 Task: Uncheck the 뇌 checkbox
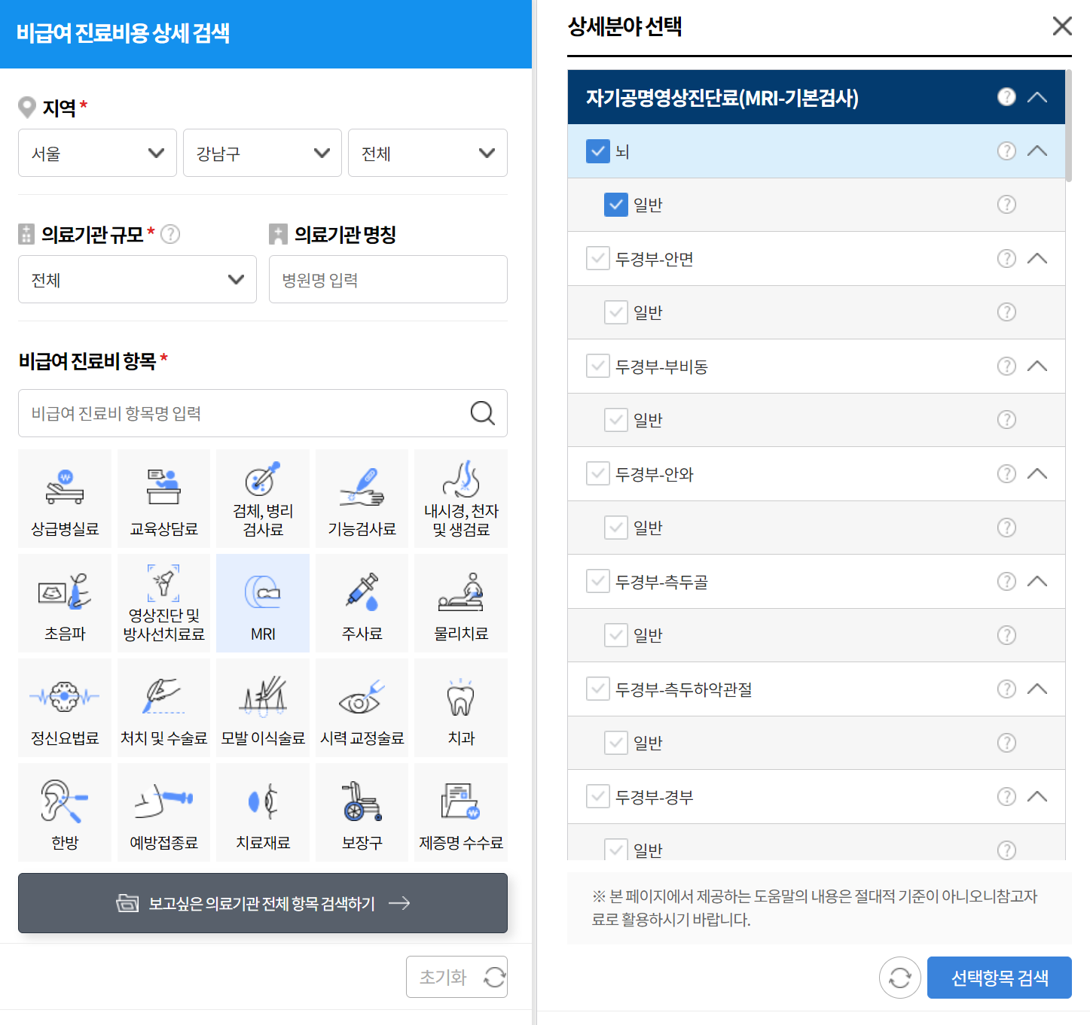click(x=597, y=151)
